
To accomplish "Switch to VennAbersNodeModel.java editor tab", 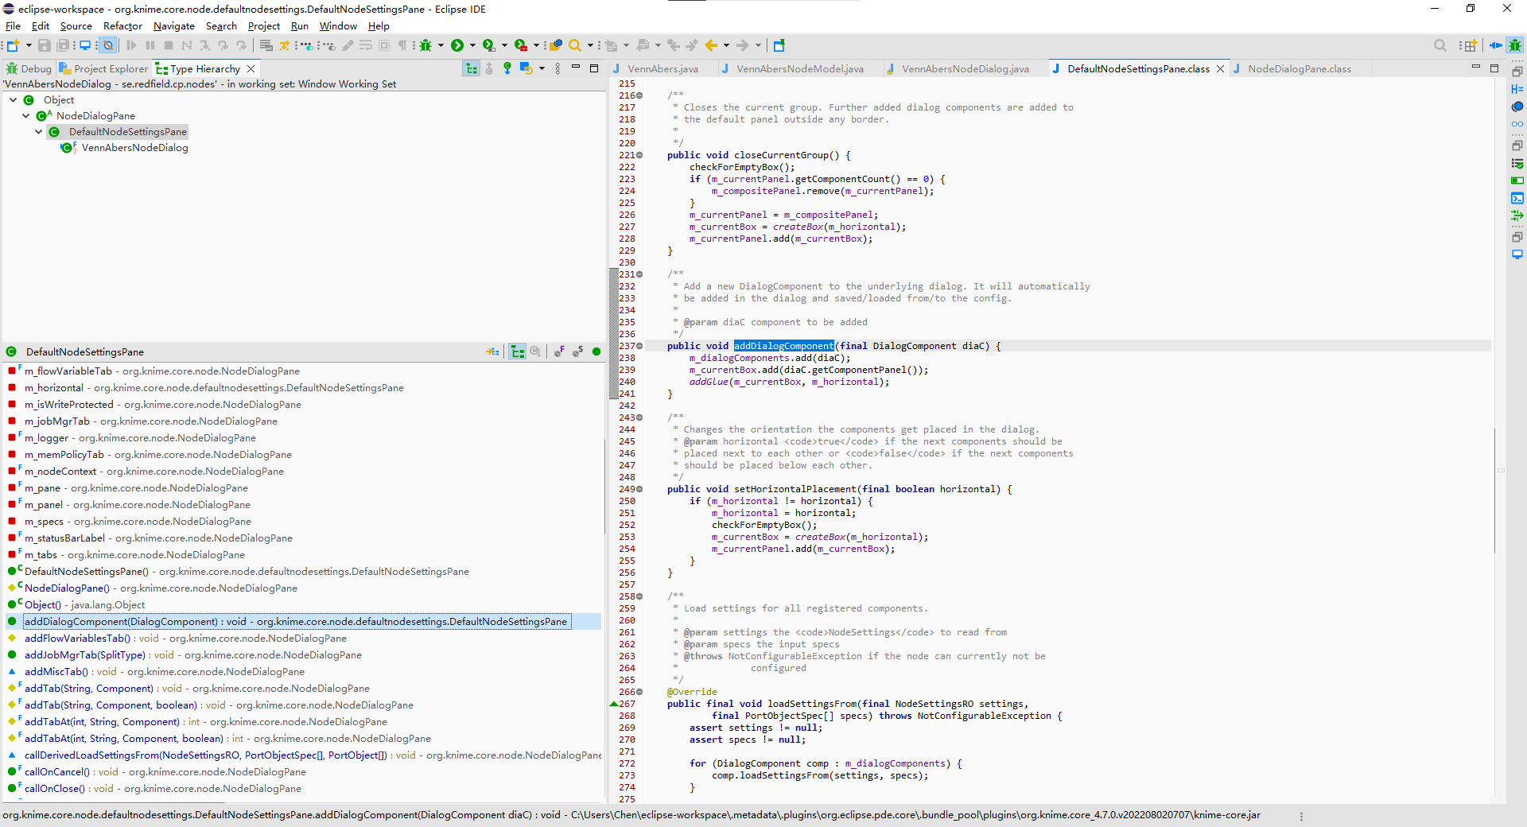I will coord(799,69).
